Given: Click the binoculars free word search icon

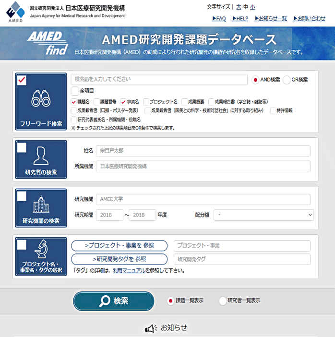Looking at the screenshot, I should coord(41,98).
